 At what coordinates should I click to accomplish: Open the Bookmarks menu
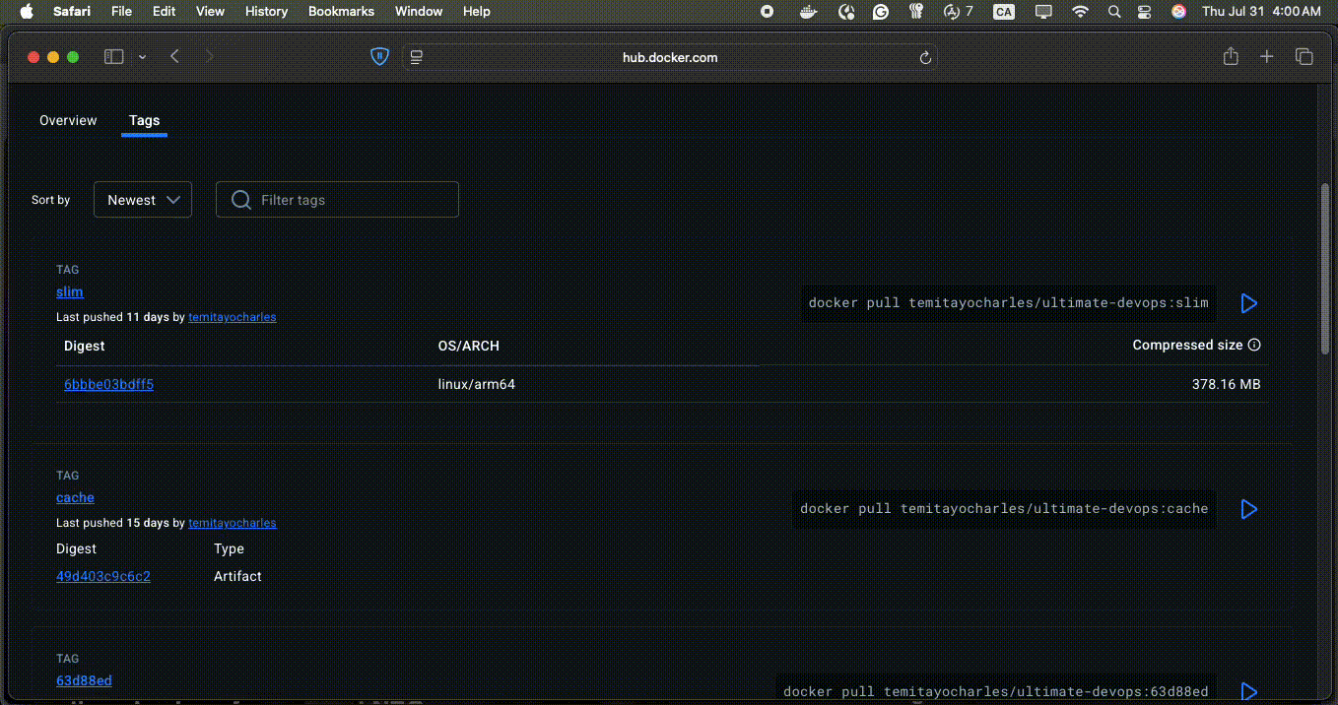point(341,12)
